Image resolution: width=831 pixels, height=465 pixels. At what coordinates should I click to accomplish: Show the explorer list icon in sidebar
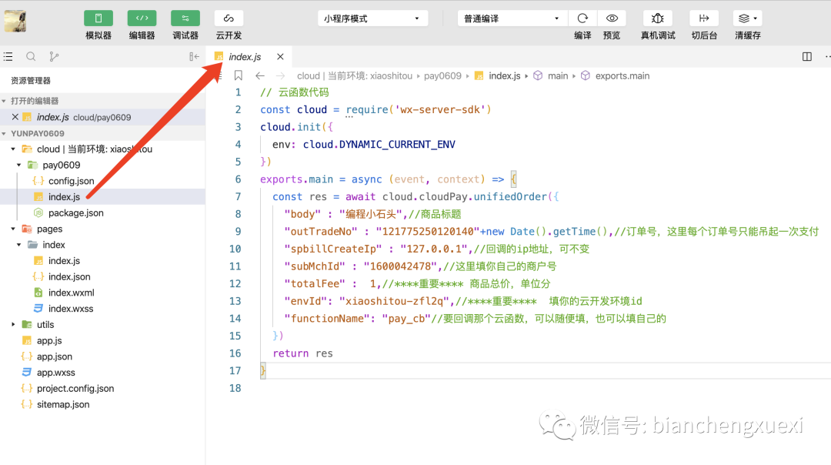[x=8, y=56]
